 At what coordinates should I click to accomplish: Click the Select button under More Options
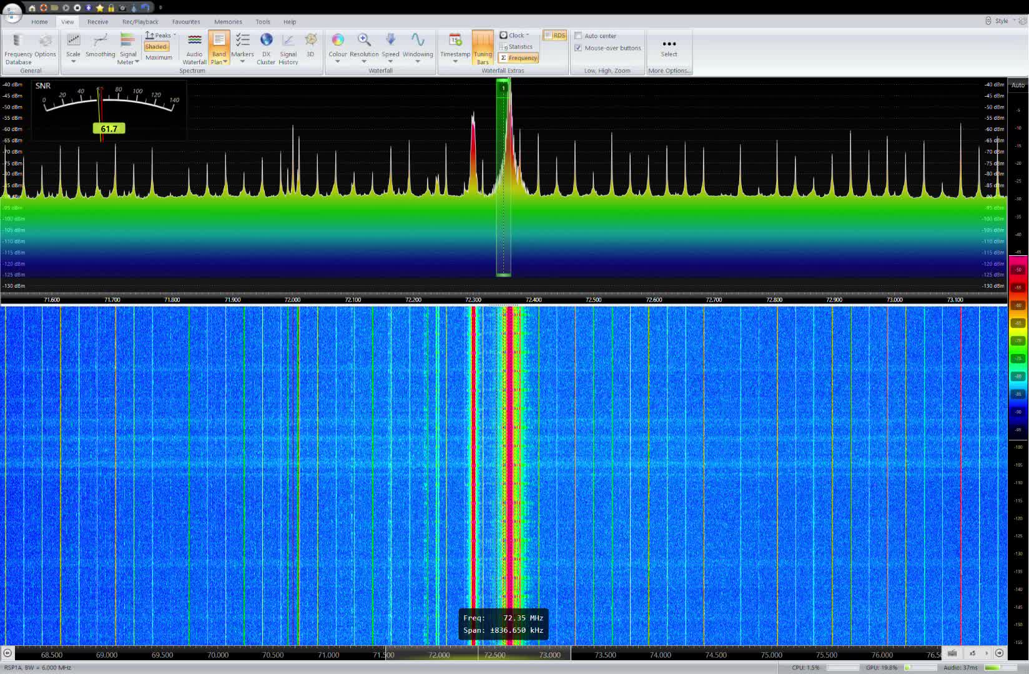(669, 47)
